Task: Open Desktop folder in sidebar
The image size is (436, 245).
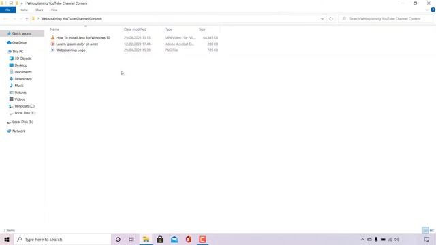Action: (x=21, y=65)
